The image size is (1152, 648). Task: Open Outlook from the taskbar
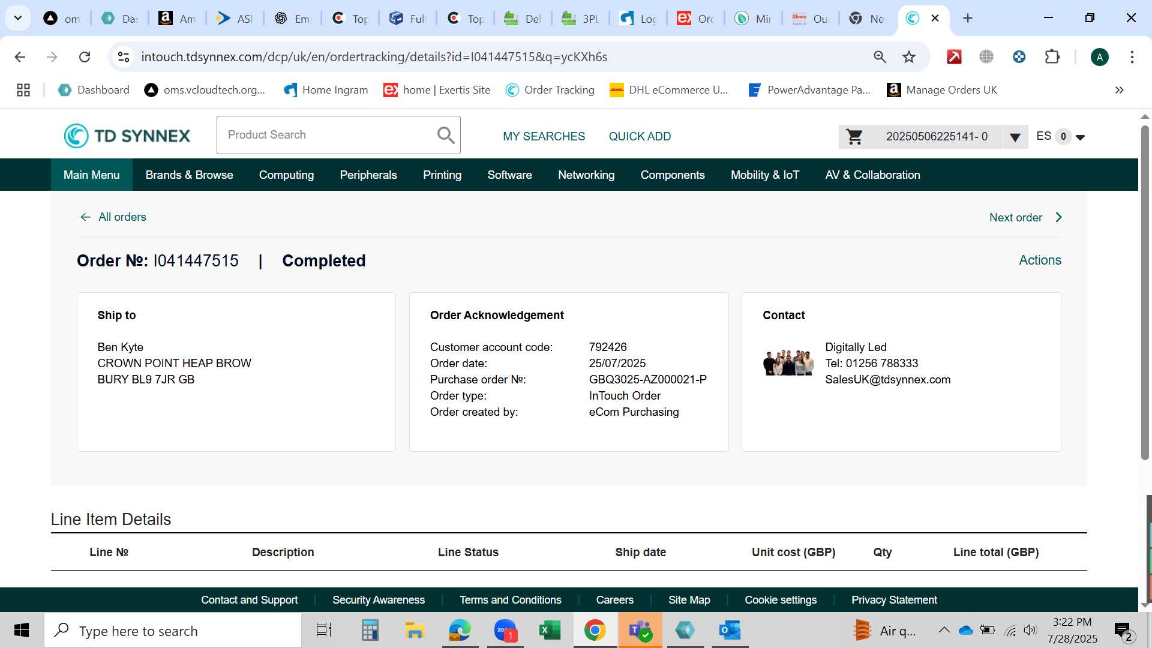[730, 631]
